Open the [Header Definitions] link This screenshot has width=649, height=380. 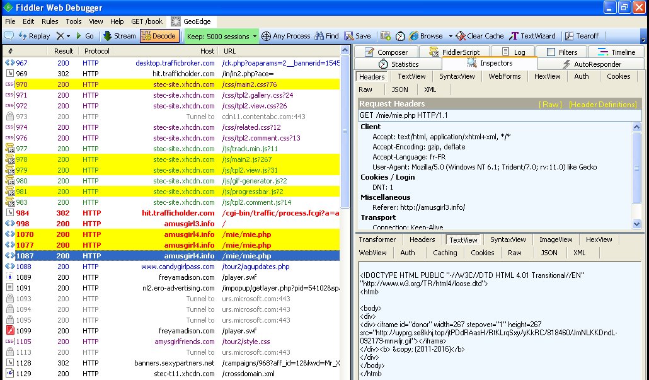[x=602, y=105]
